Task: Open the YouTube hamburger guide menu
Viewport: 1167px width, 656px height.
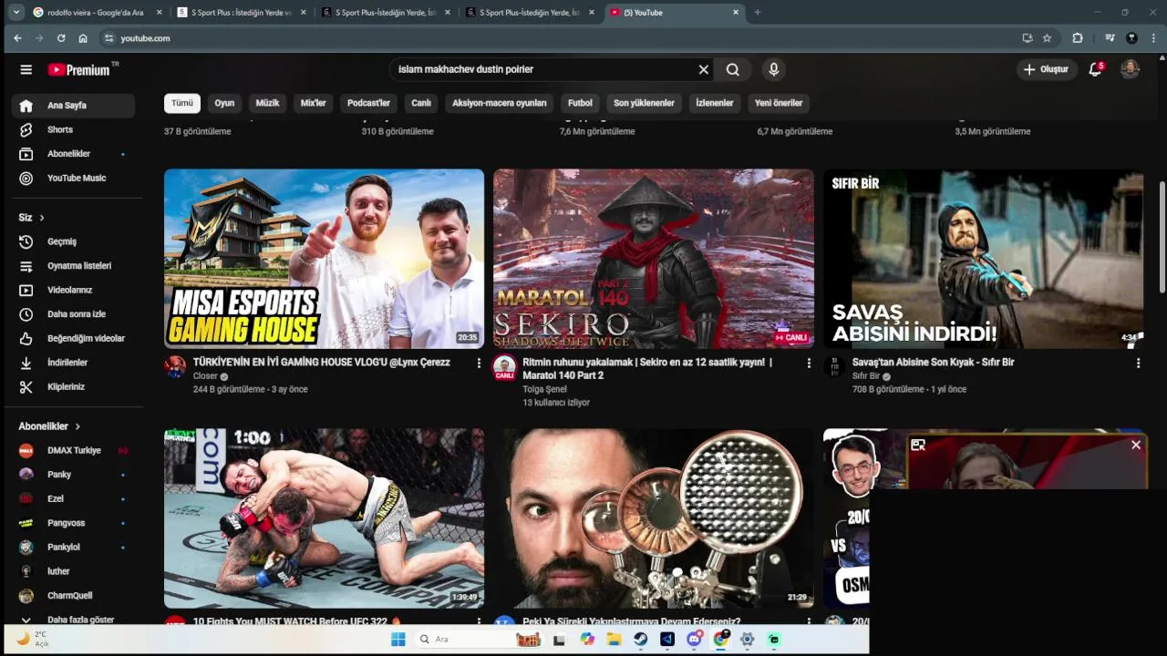Action: pyautogui.click(x=26, y=69)
